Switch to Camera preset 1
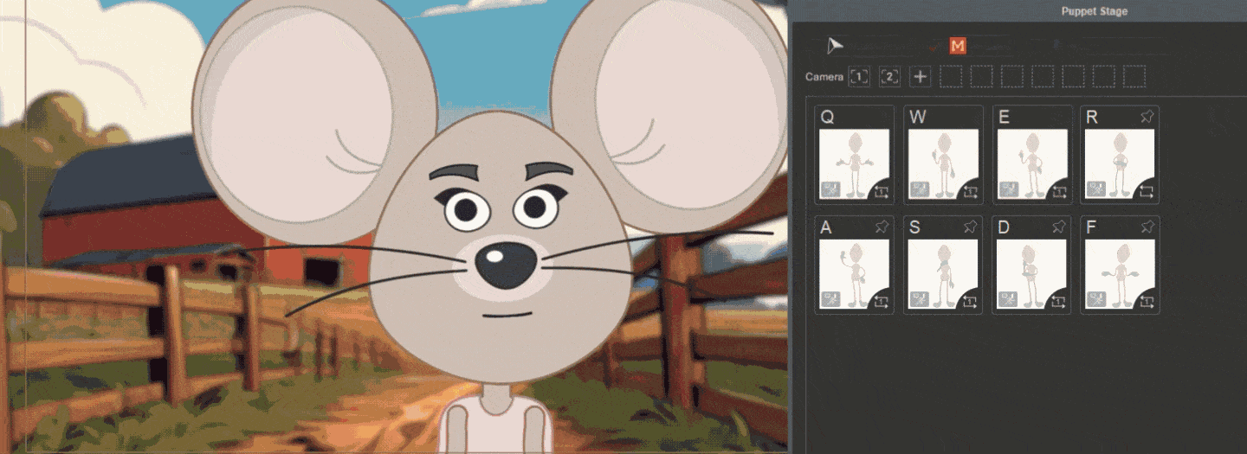The height and width of the screenshot is (454, 1247). pos(858,77)
